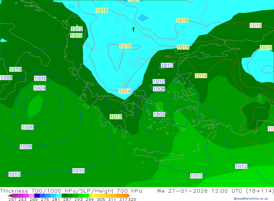Viewport: 274px width, 201px height.
Task: Click the '700/1000' text in the title
Action: point(47,191)
